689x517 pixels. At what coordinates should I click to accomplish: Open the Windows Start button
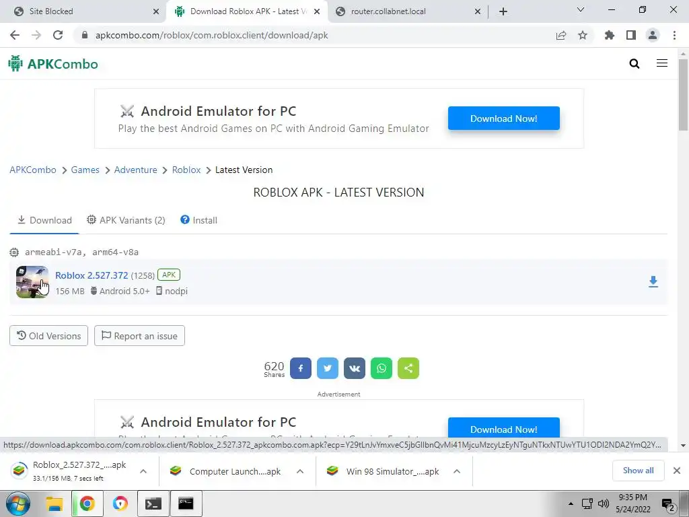click(x=18, y=504)
